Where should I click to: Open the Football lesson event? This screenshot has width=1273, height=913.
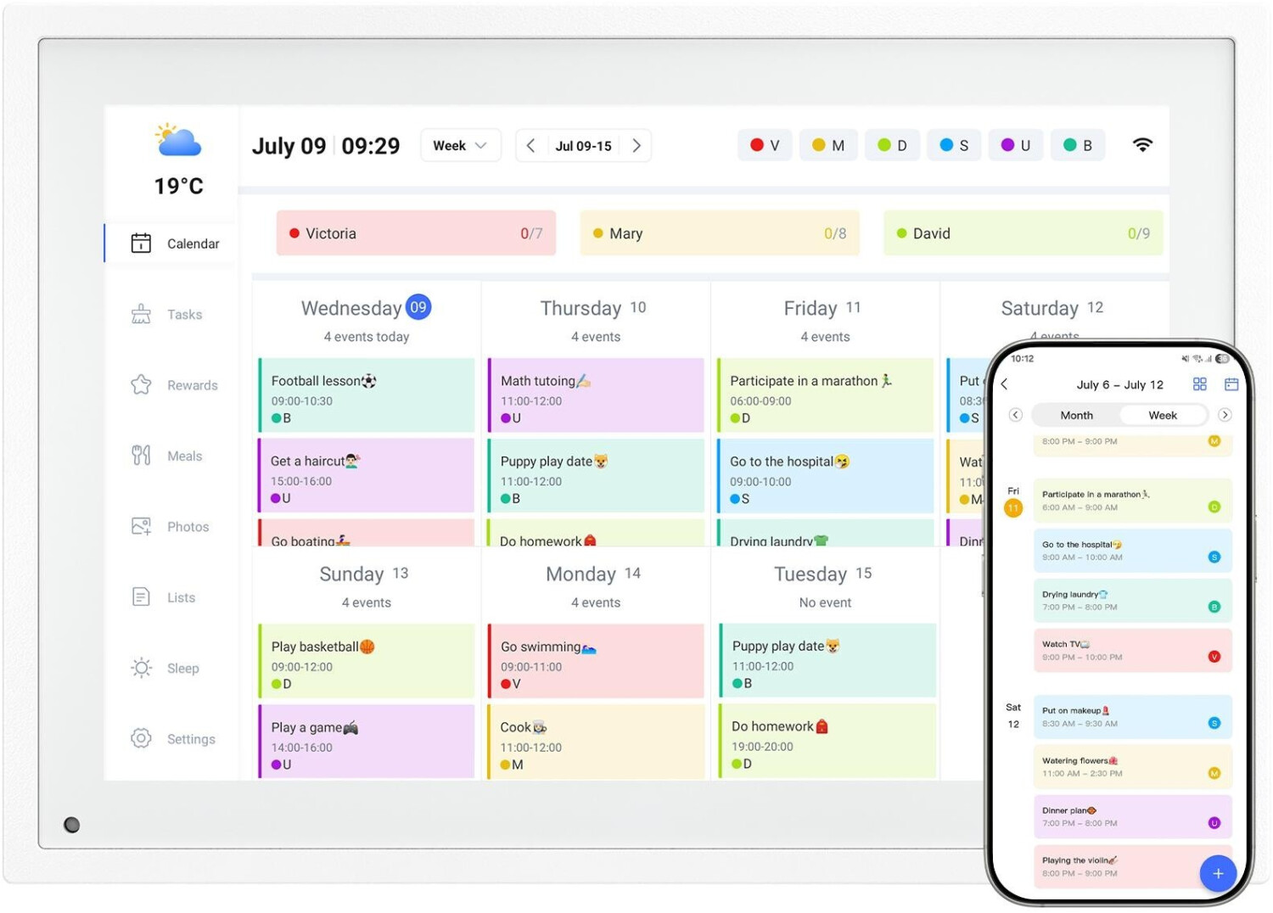[367, 395]
